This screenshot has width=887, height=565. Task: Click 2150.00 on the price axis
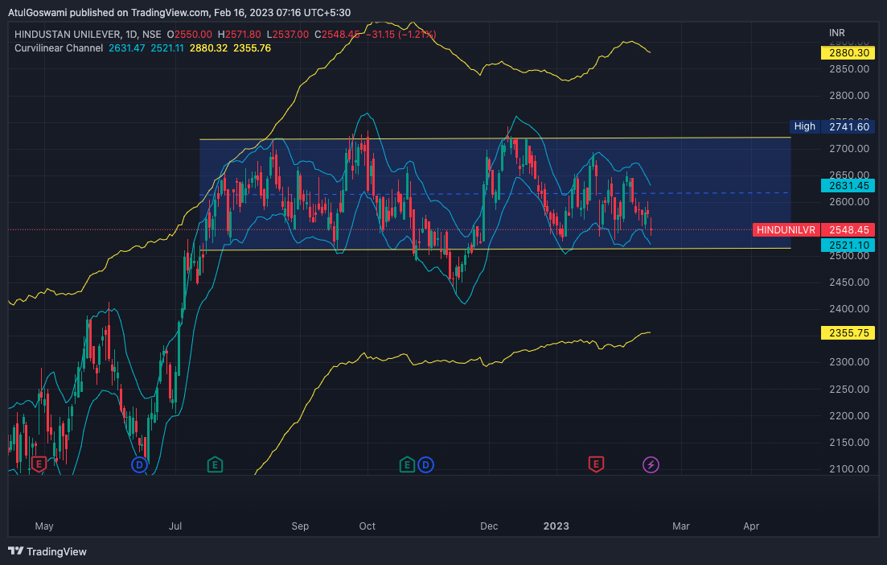point(849,442)
